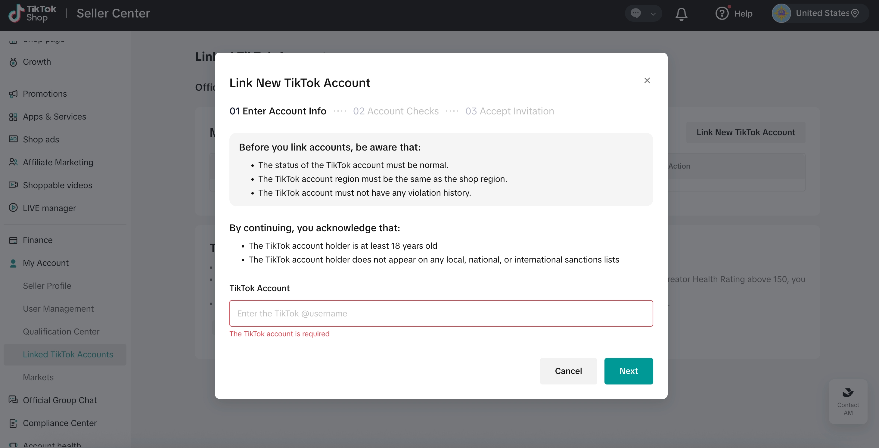The width and height of the screenshot is (879, 448).
Task: Click the TikTok Shop logo
Action: pos(33,13)
